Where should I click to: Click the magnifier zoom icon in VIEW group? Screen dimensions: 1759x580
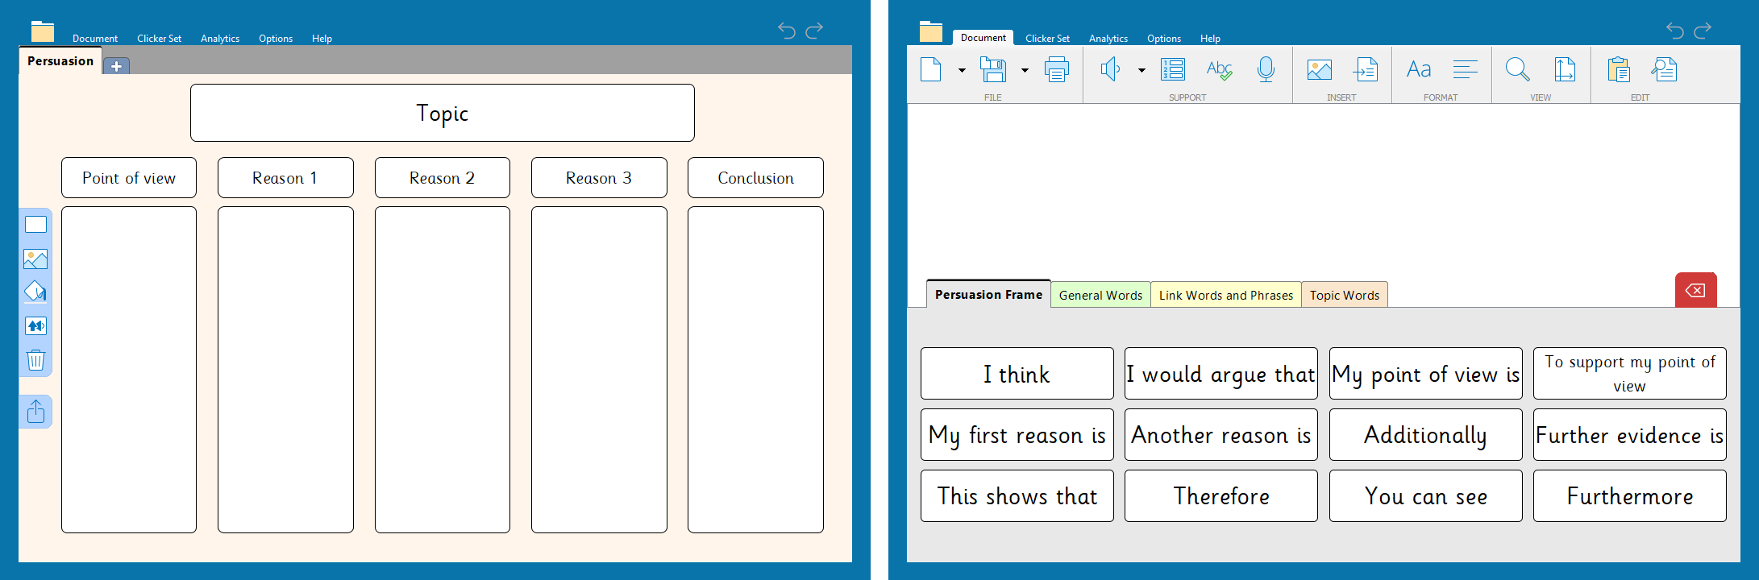coord(1517,70)
